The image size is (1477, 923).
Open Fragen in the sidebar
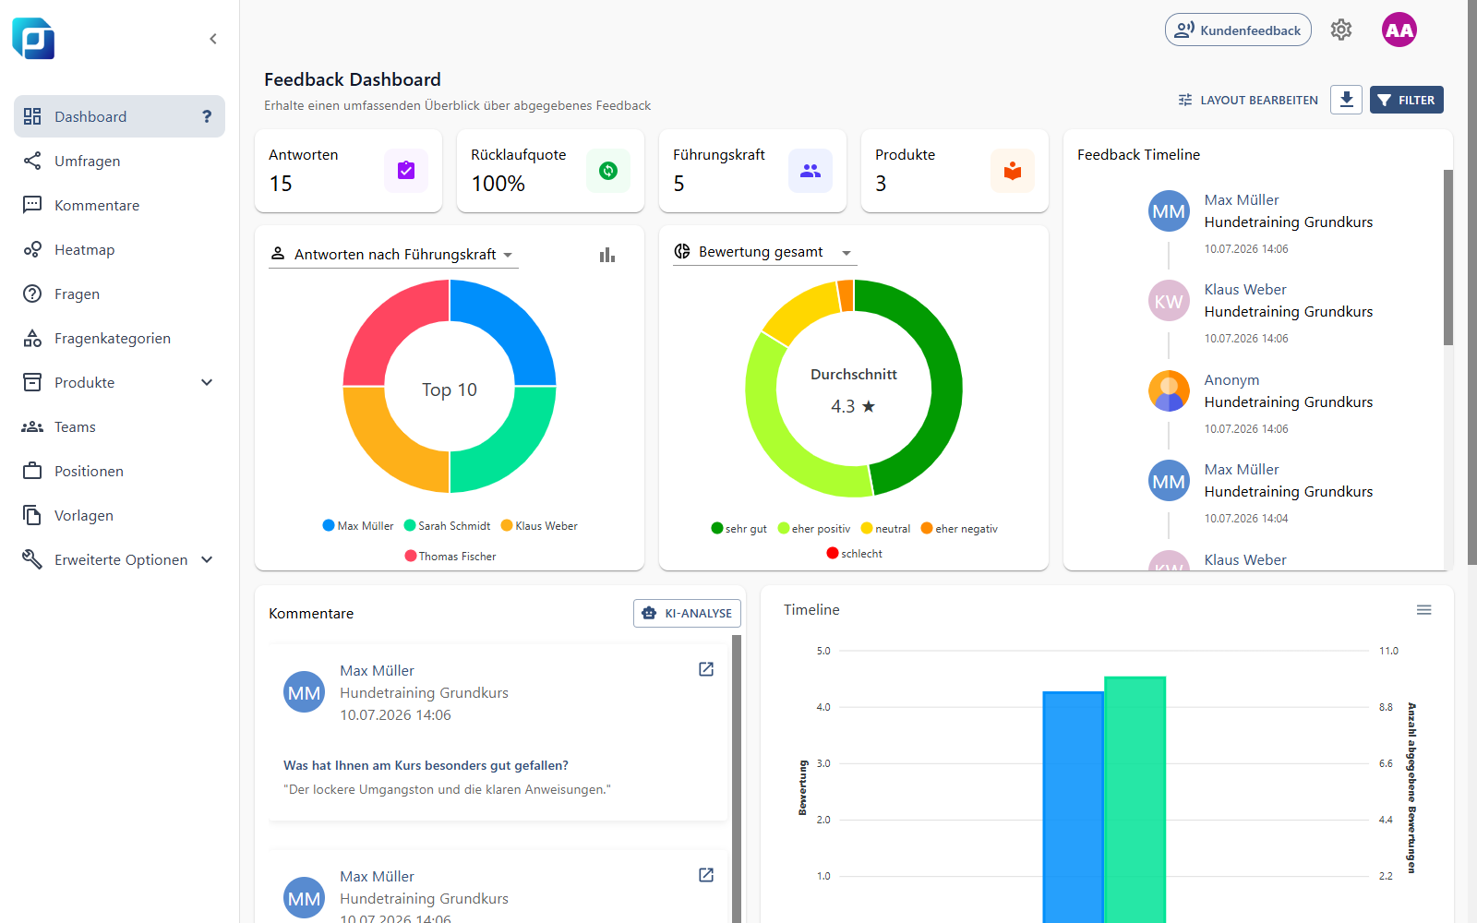(119, 294)
